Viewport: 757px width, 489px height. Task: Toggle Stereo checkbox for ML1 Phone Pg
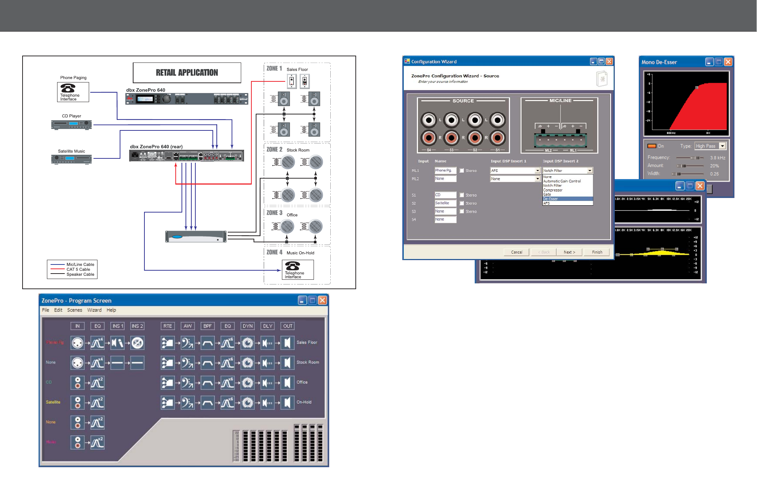(x=462, y=170)
